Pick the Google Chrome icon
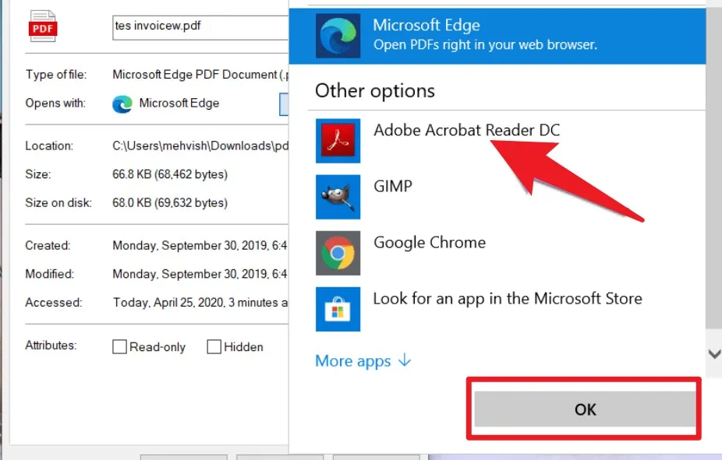 [x=338, y=253]
